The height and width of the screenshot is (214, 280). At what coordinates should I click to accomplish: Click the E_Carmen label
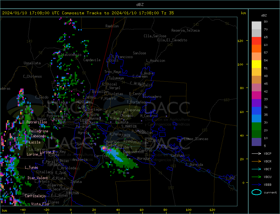click(x=140, y=76)
